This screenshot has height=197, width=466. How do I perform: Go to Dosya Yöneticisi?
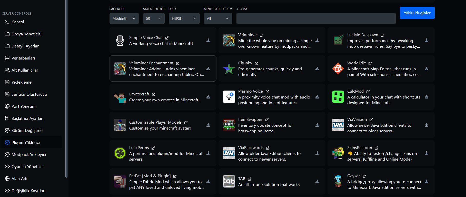click(31, 34)
